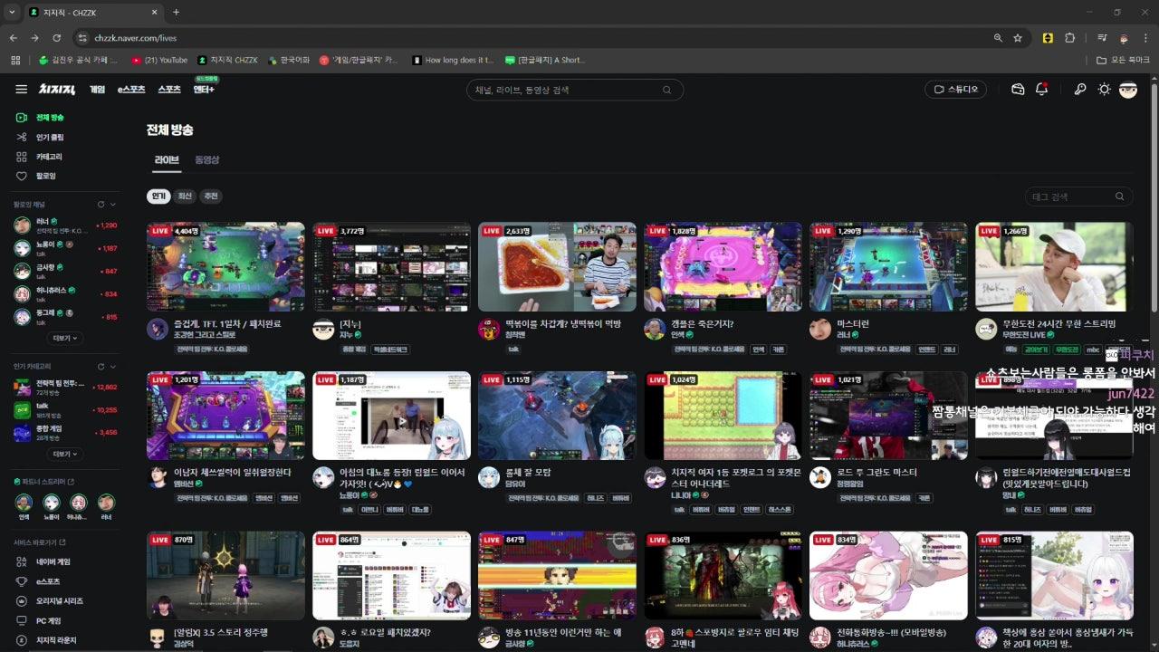This screenshot has height=652, width=1159.
Task: Refresh the 팔로잉 채널 list
Action: coord(101,205)
